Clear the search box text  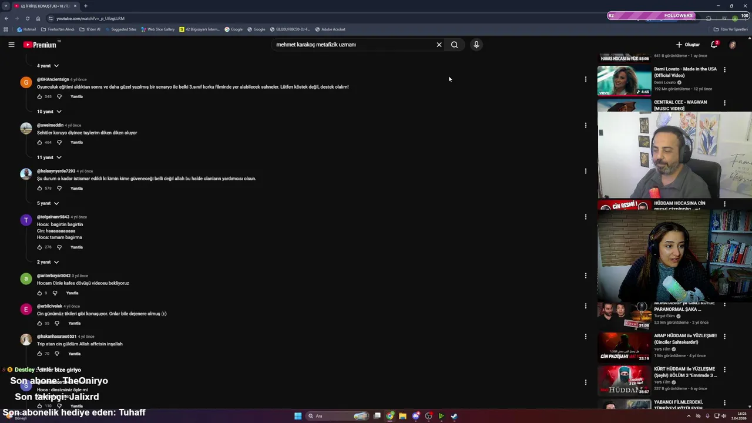[x=439, y=45]
